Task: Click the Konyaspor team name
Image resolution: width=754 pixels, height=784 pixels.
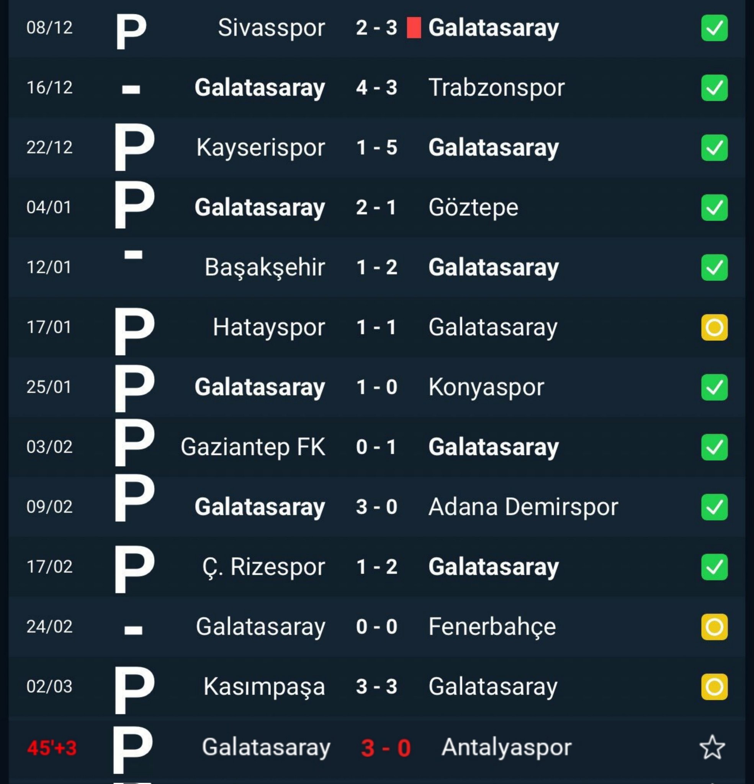Action: 486,387
